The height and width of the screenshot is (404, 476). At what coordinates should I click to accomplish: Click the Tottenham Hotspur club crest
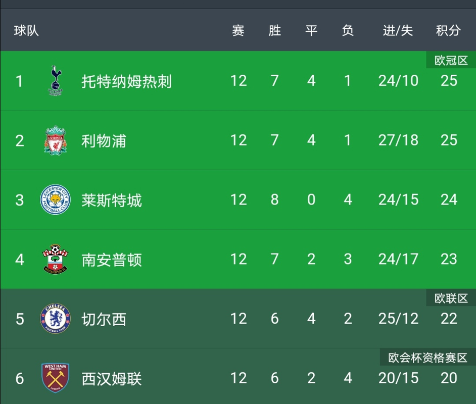point(56,81)
